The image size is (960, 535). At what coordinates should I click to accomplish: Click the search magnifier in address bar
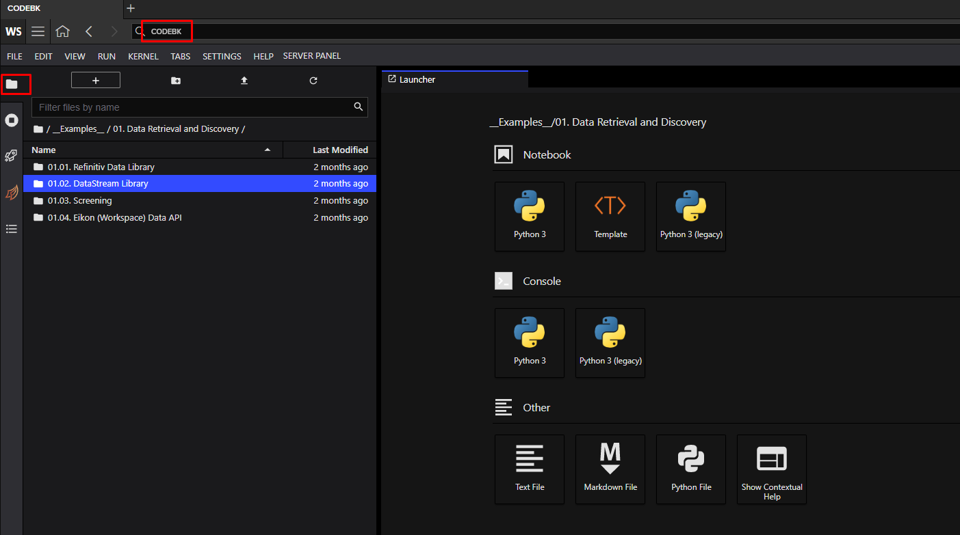tap(140, 31)
